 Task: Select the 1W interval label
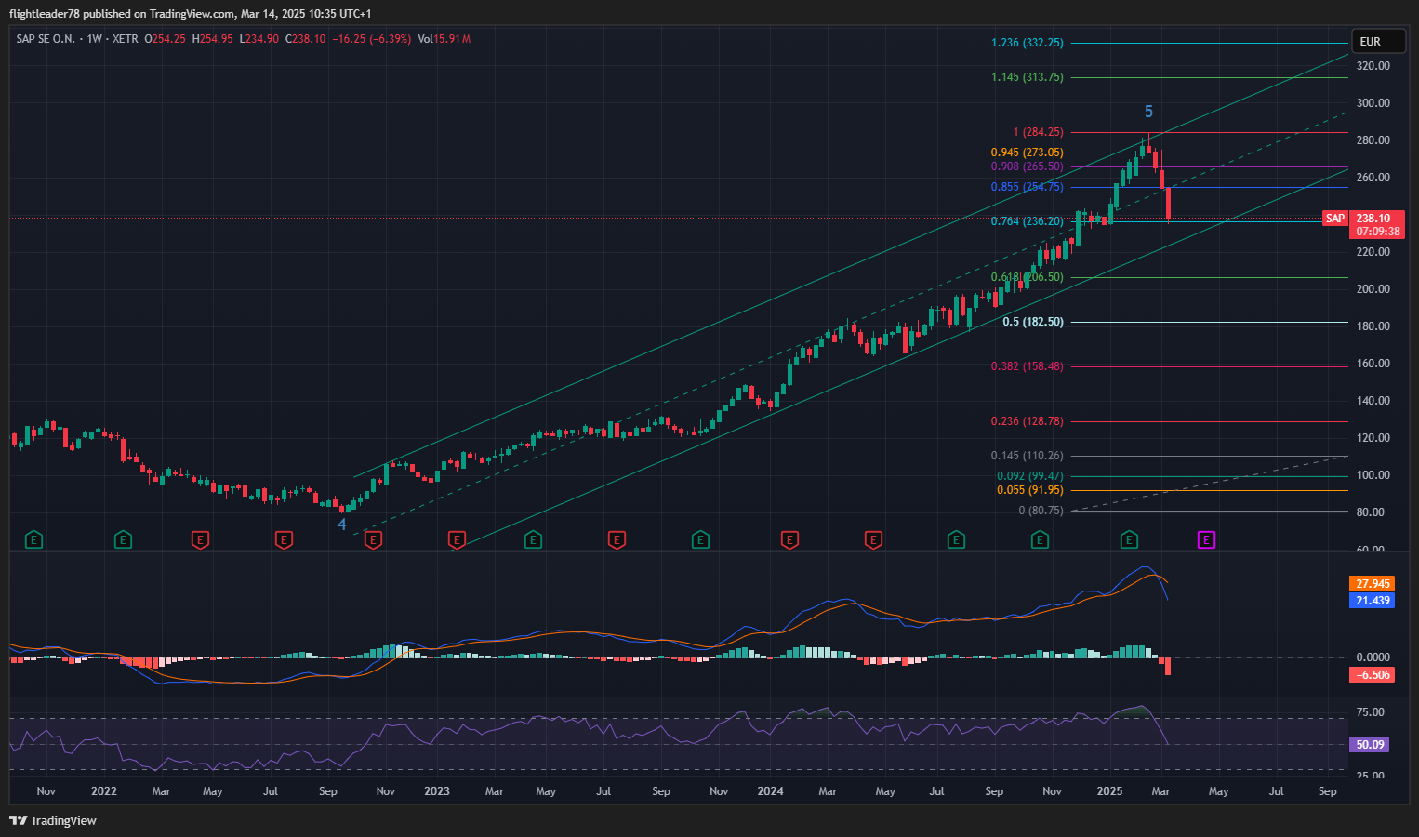95,39
